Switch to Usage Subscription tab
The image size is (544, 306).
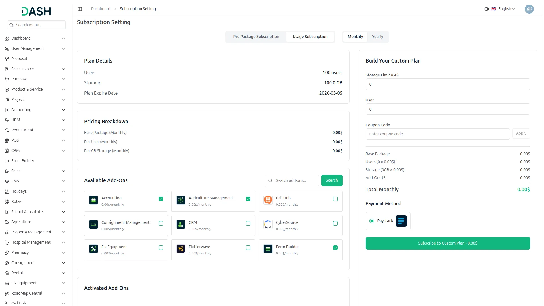[310, 37]
